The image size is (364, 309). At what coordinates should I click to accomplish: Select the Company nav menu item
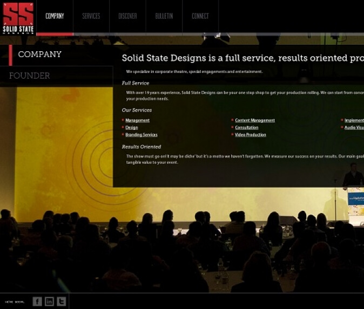coord(55,16)
